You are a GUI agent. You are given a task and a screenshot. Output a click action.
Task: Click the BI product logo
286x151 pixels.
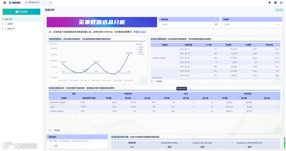coord(15,3)
